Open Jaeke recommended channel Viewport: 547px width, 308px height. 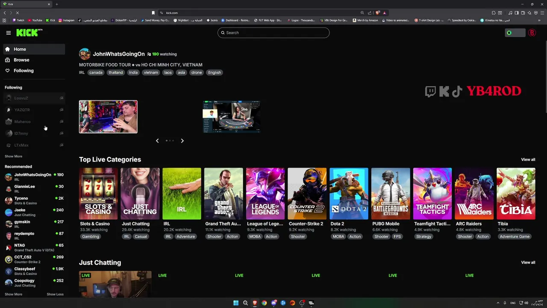[34, 212]
